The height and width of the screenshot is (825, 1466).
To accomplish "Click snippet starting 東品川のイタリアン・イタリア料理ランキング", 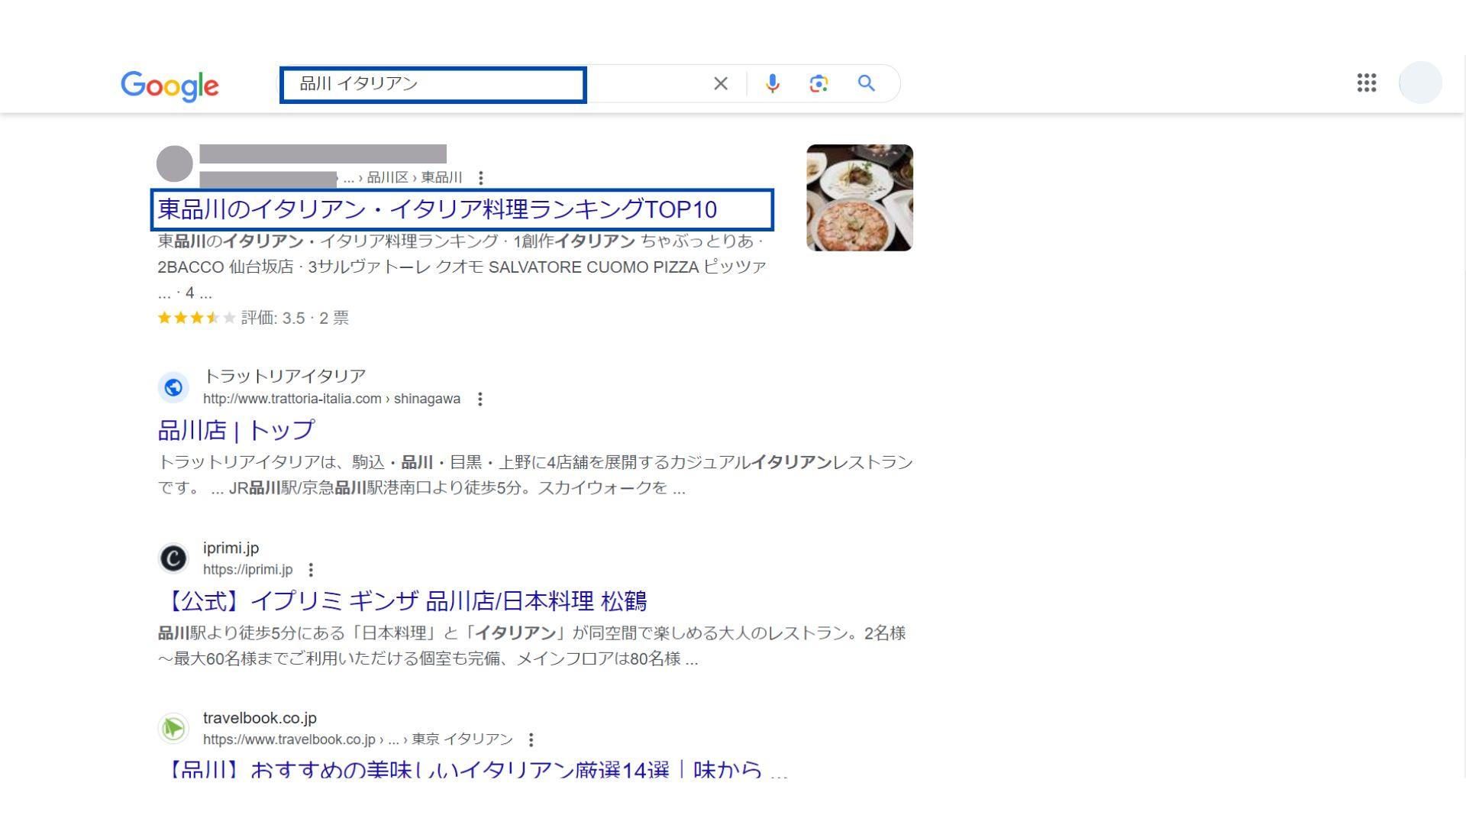I will click(462, 267).
